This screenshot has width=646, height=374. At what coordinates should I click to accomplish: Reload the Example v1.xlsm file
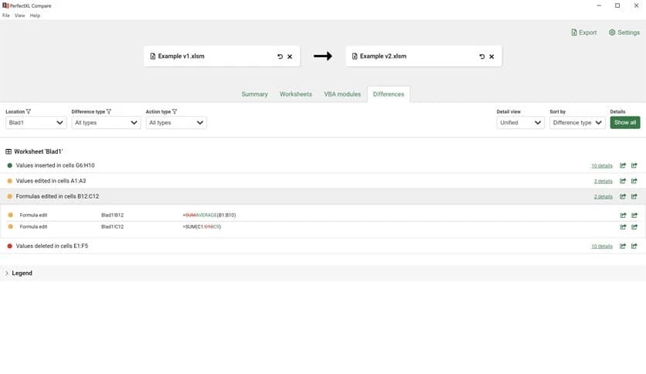click(280, 56)
